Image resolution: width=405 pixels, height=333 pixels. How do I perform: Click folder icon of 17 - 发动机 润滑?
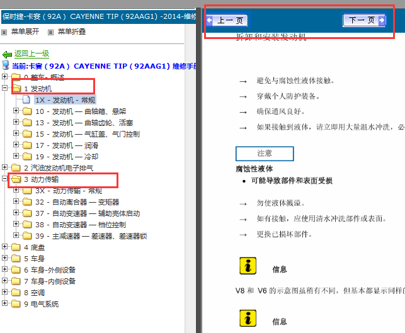(x=27, y=145)
